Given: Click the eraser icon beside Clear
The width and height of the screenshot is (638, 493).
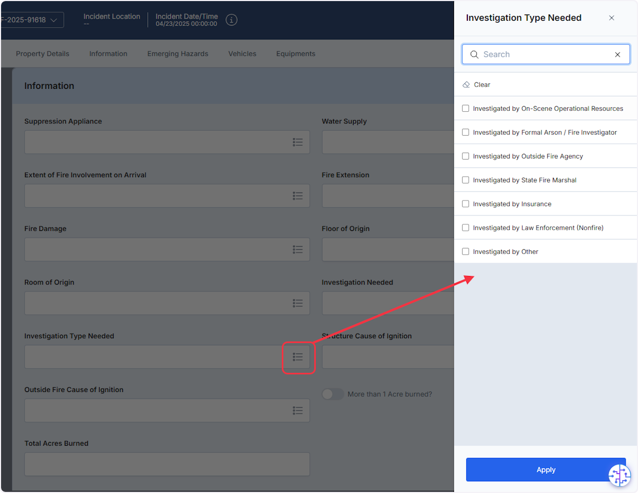Looking at the screenshot, I should (x=466, y=85).
